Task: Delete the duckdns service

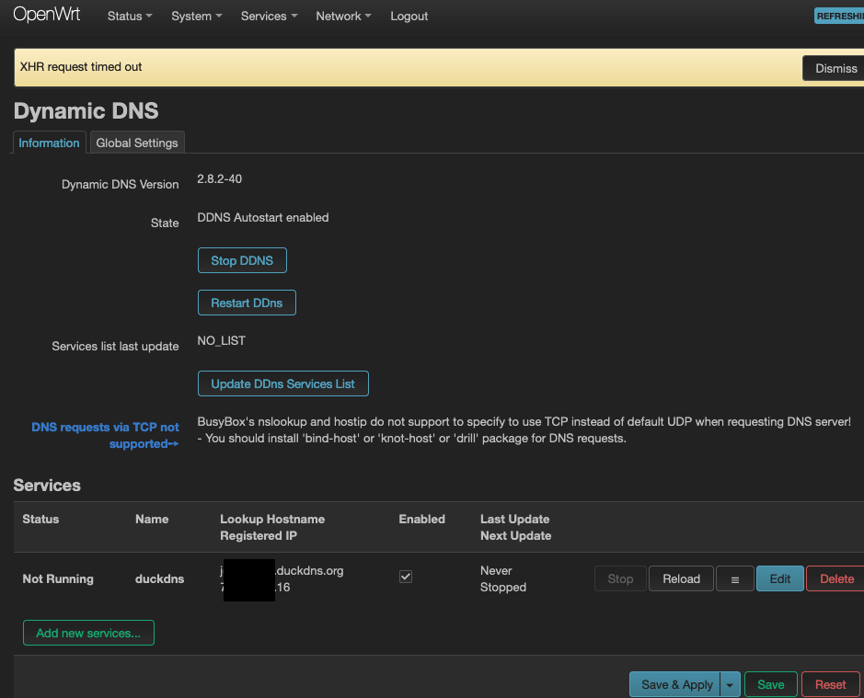Action: coord(835,578)
